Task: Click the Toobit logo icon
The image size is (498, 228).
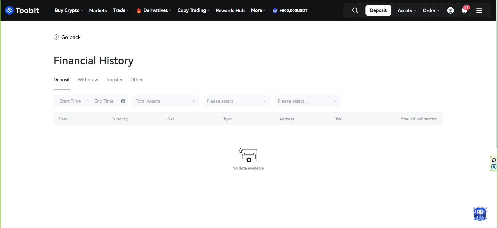Action: [x=9, y=10]
